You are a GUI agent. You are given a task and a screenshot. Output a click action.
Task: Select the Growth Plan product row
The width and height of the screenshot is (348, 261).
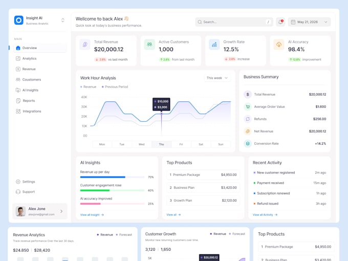(203, 201)
